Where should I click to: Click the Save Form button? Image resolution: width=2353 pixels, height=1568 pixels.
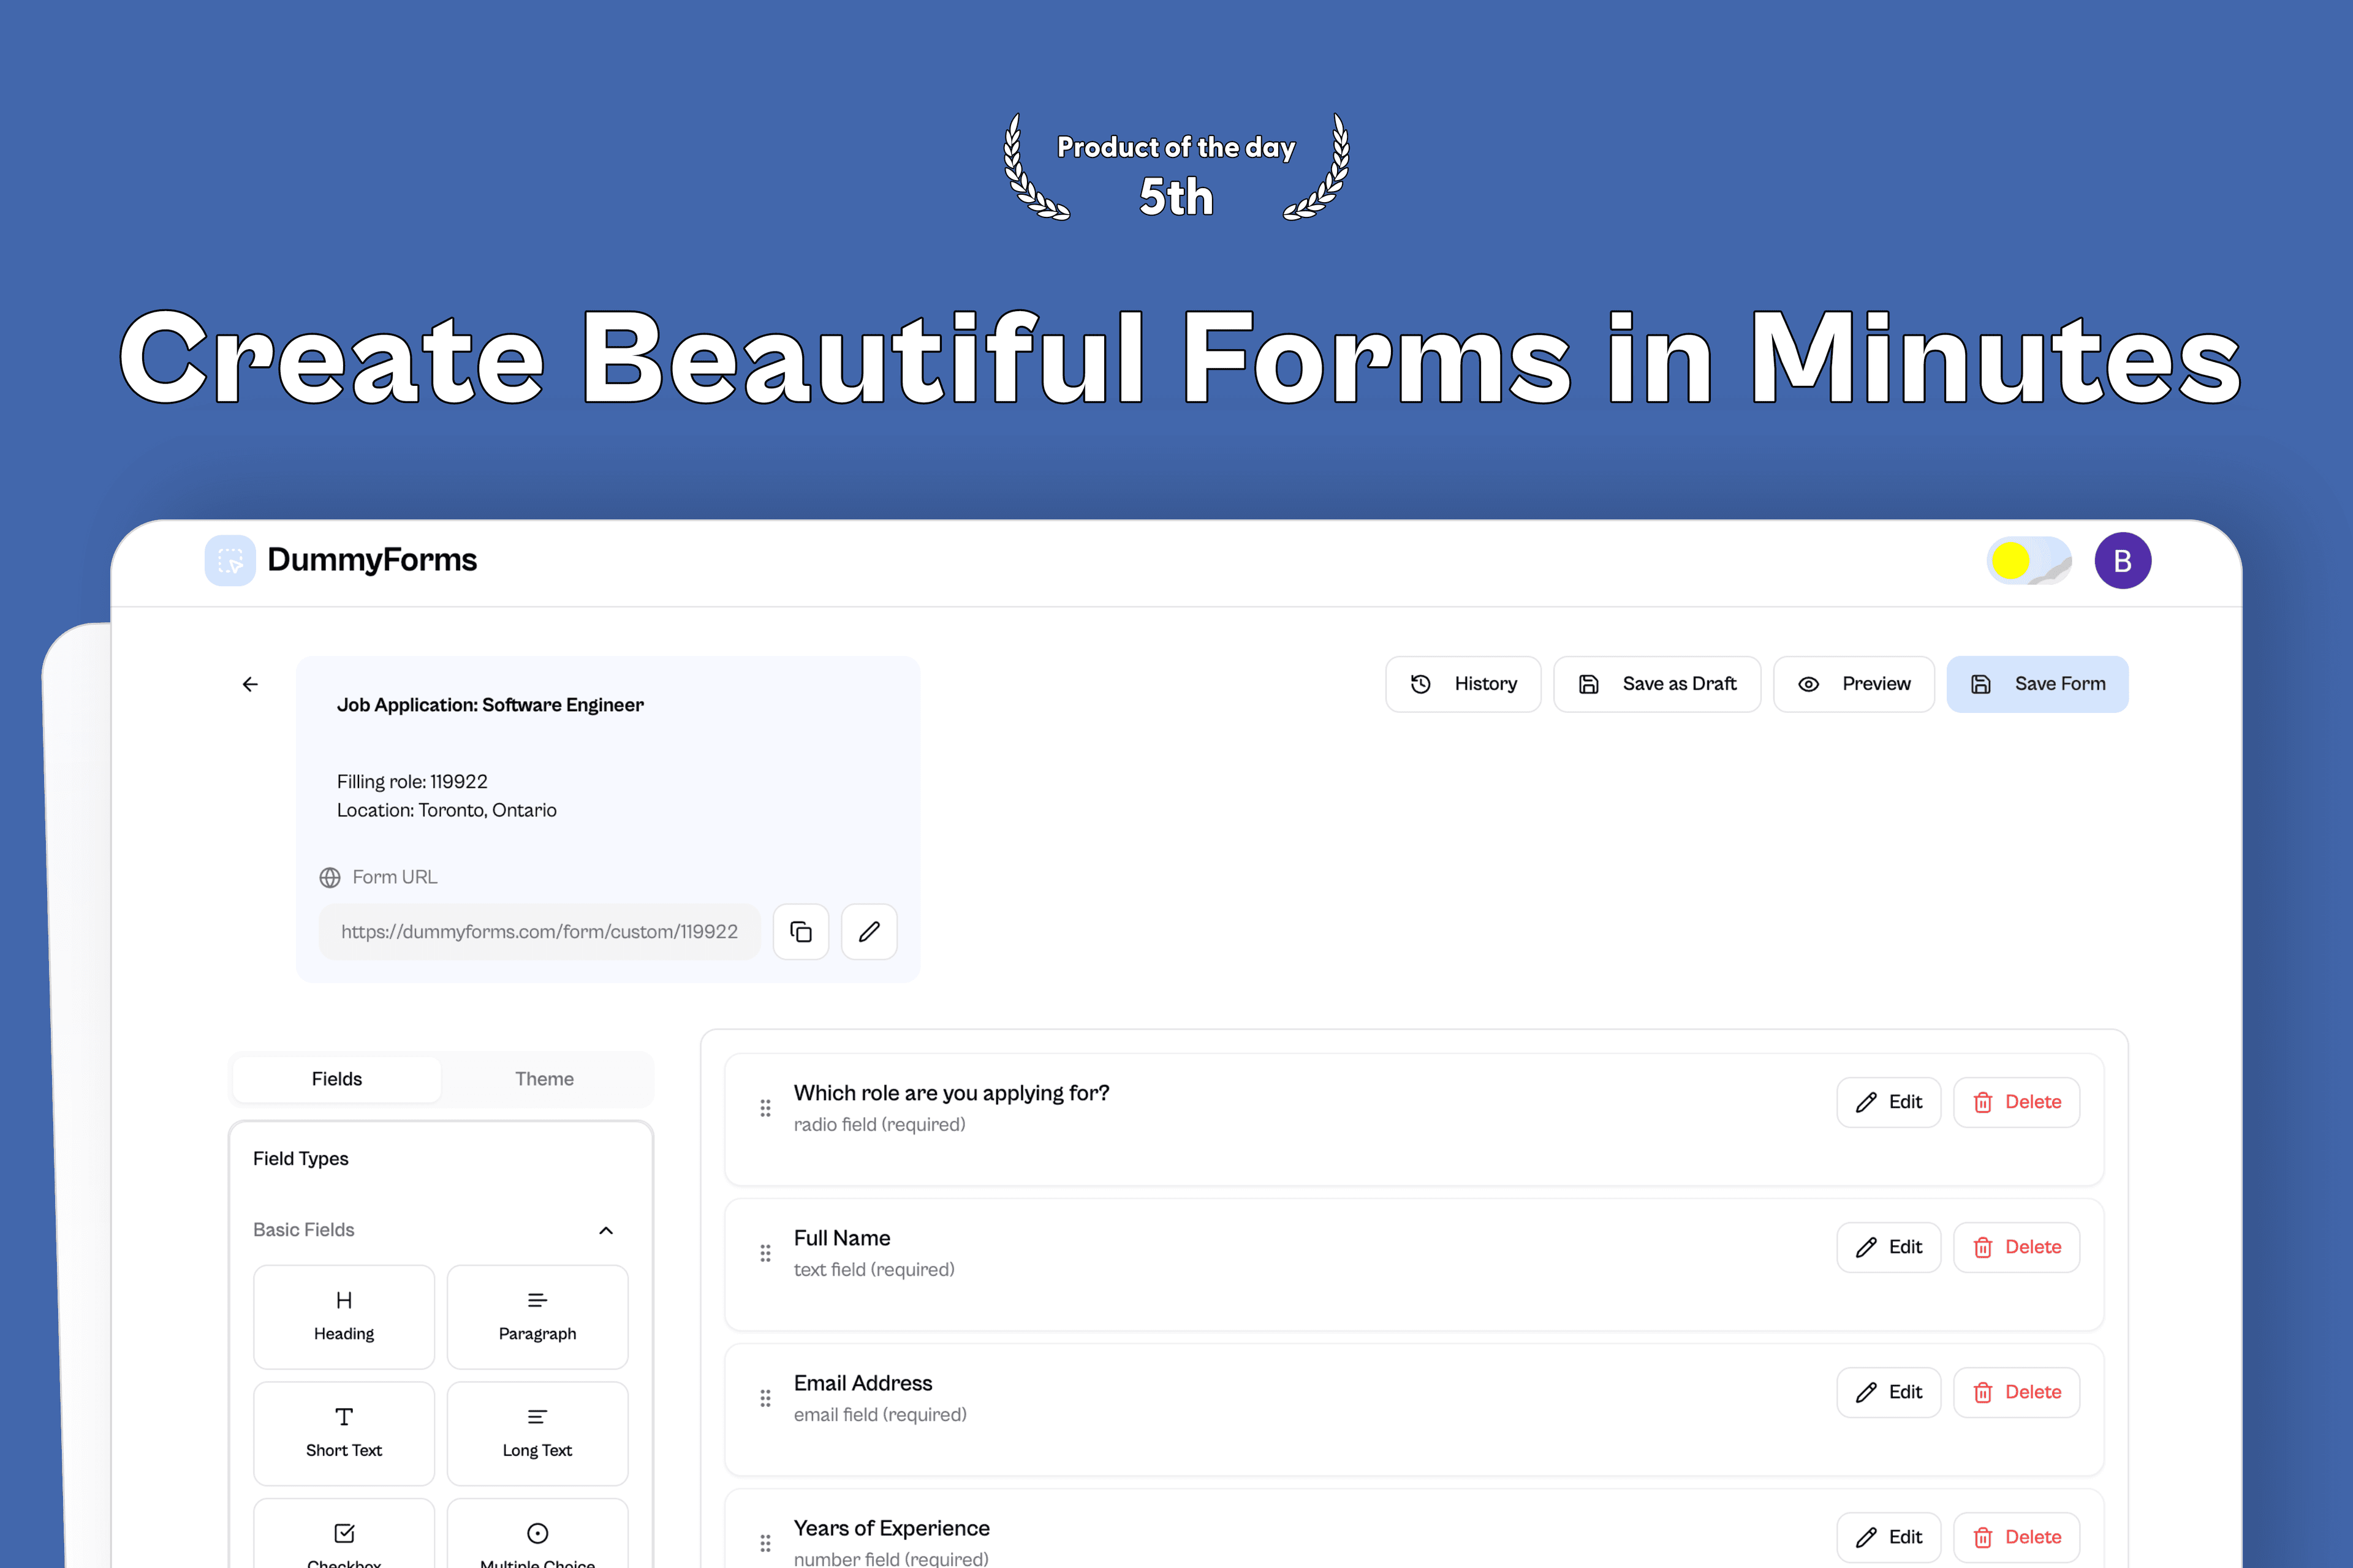point(2038,684)
